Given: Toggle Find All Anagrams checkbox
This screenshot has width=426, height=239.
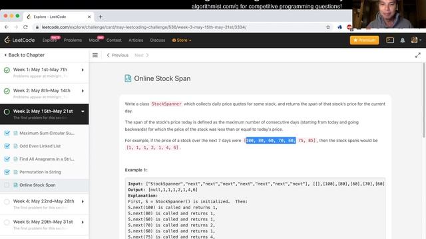Looking at the screenshot, I should tap(7, 159).
